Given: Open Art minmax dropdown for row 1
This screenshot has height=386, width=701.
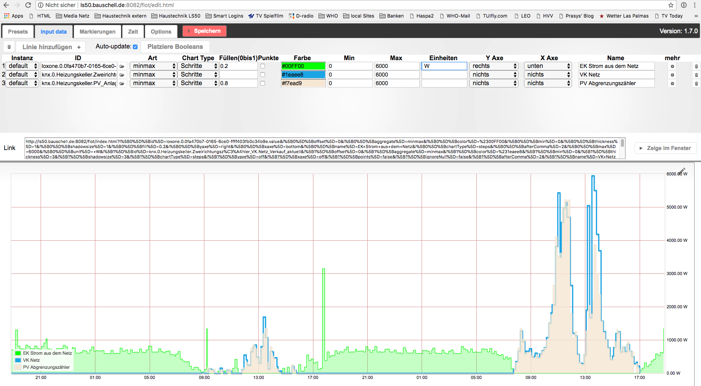Looking at the screenshot, I should [x=154, y=66].
